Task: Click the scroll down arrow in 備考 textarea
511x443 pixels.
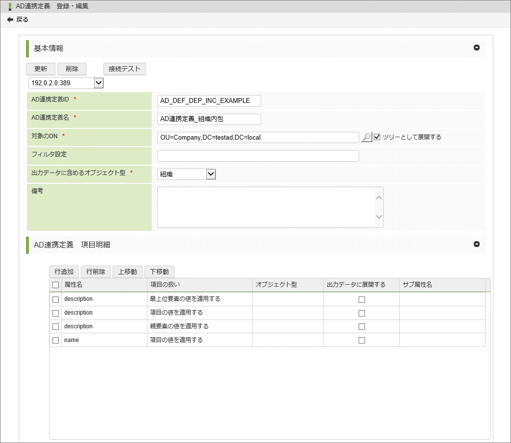Action: [x=379, y=217]
